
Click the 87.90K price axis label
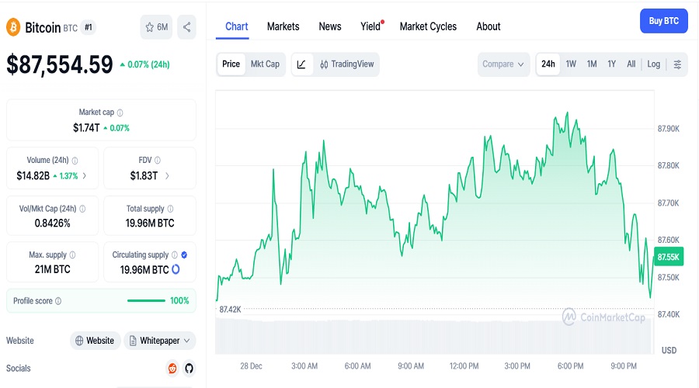668,129
